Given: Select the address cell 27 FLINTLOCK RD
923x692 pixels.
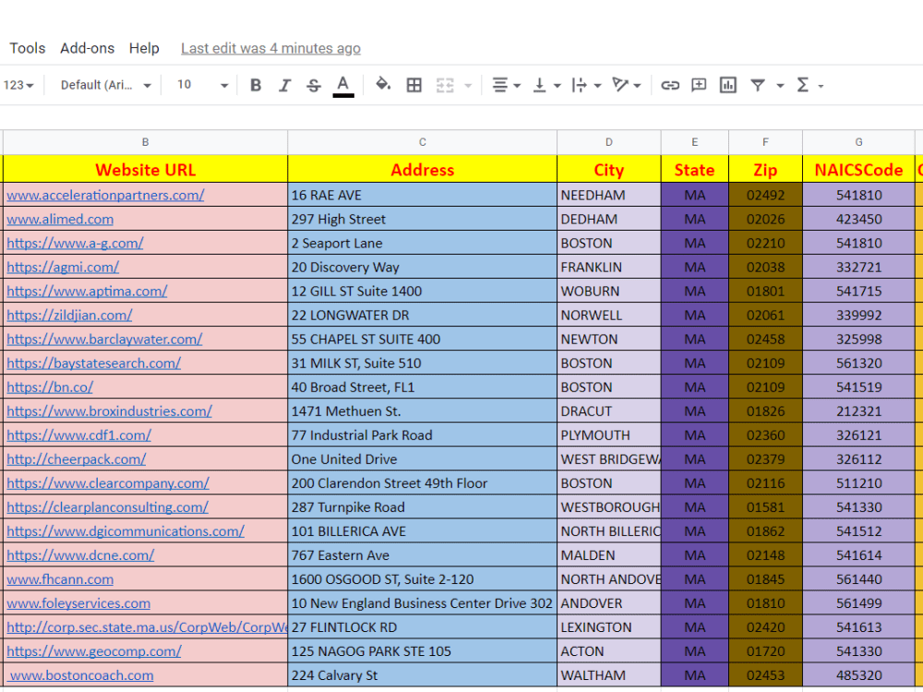Looking at the screenshot, I should (x=422, y=626).
